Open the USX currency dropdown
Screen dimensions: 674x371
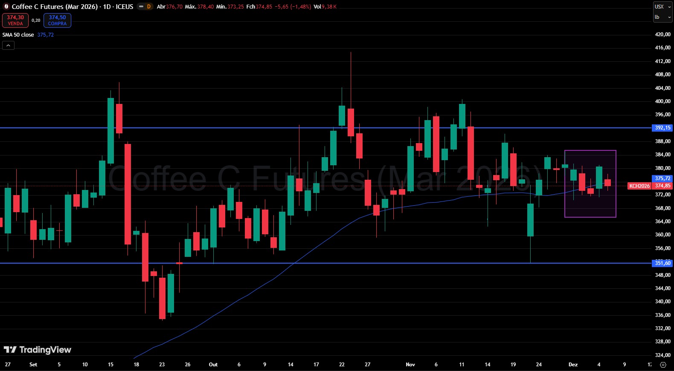[662, 6]
